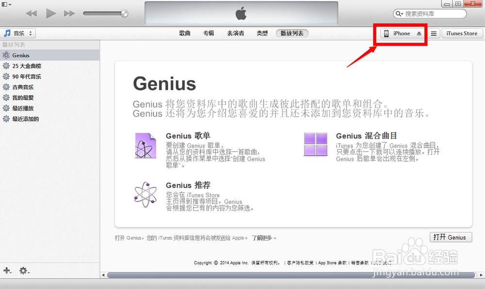
Task: Switch to the 表演者 tab
Action: point(235,33)
